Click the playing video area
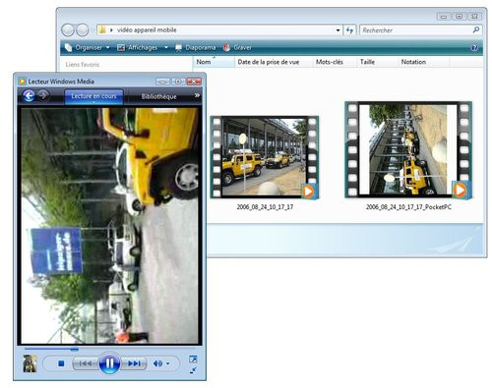 click(109, 226)
